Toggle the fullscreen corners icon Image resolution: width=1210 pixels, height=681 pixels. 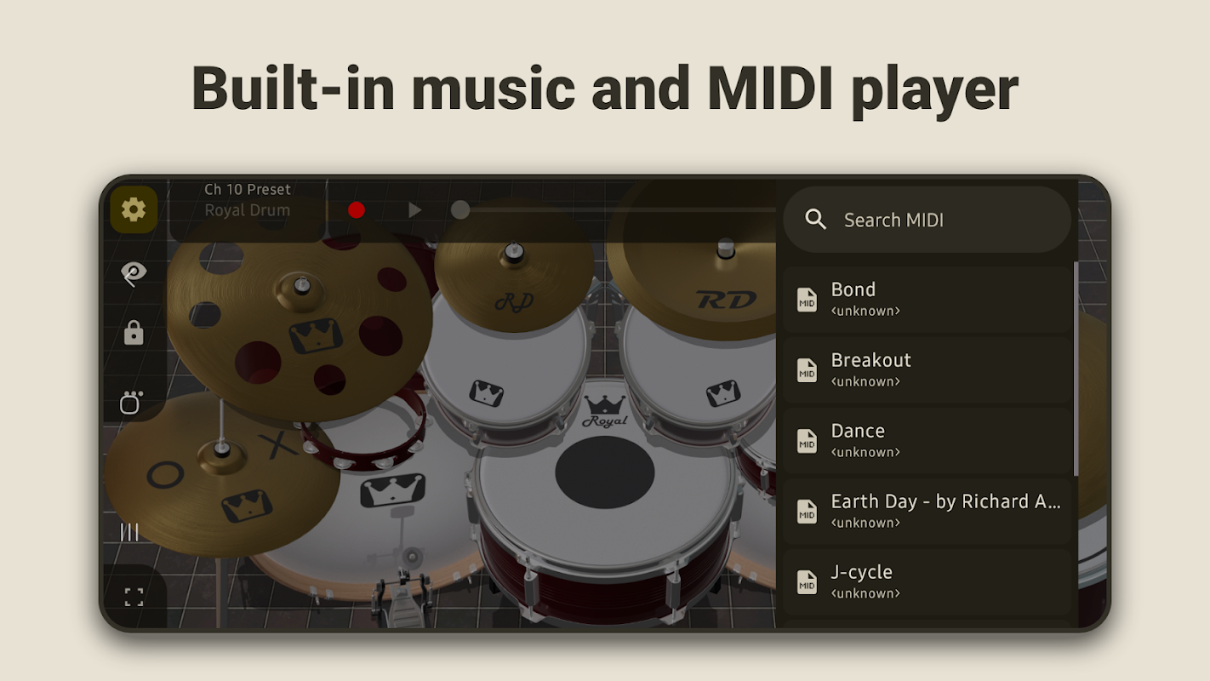point(134,597)
